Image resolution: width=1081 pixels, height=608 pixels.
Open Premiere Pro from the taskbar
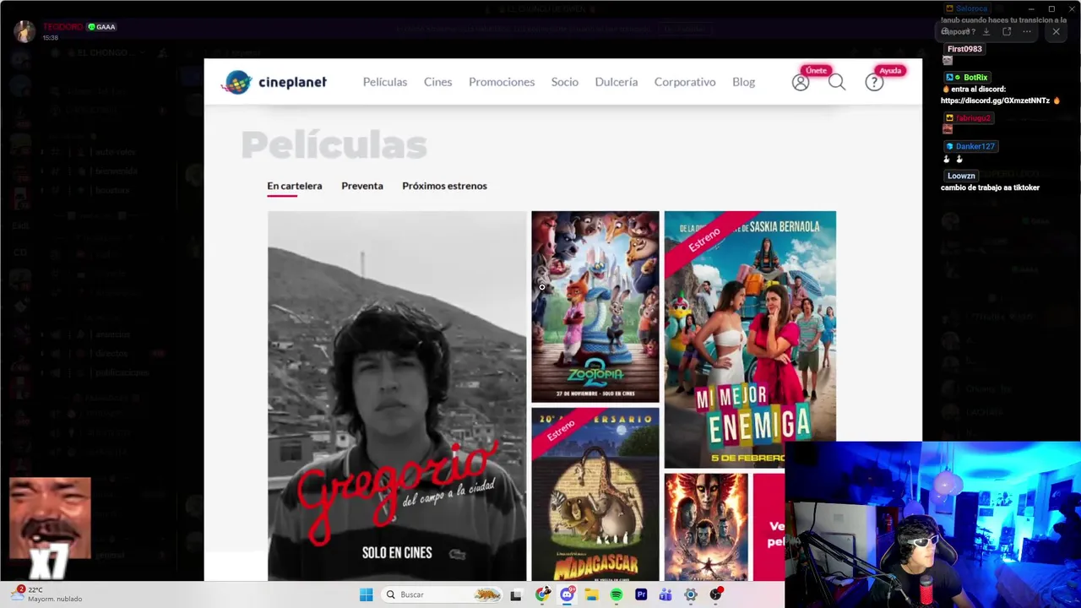pyautogui.click(x=641, y=594)
